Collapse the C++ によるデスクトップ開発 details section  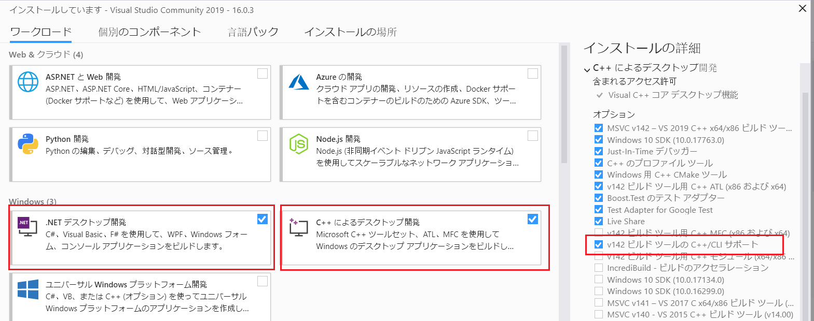click(x=587, y=69)
